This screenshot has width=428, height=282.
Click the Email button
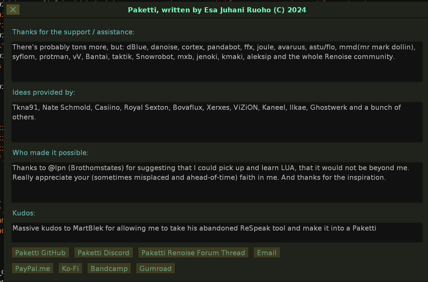coord(267,253)
